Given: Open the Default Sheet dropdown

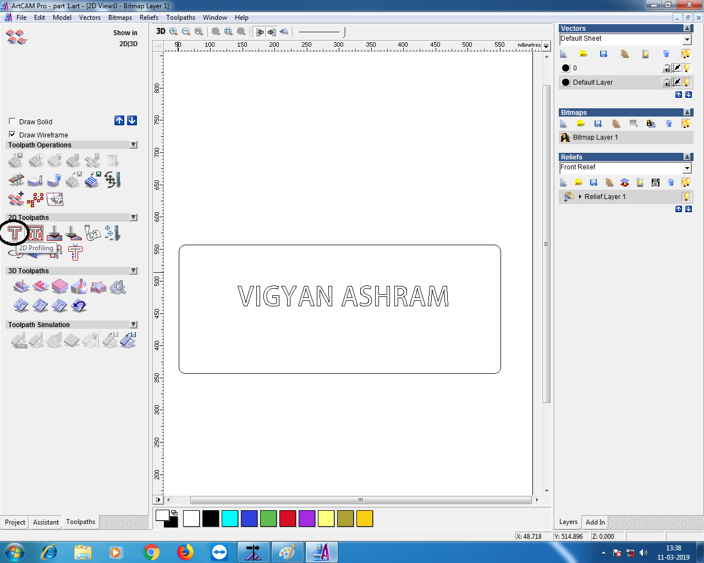Looking at the screenshot, I should (x=687, y=39).
